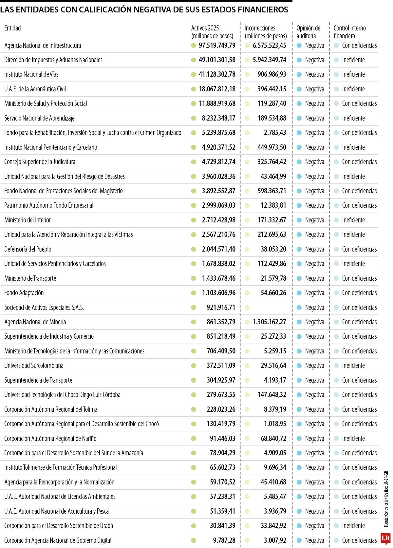393x548 pixels.
Task: Select the Entidad column header
Action: click(x=12, y=28)
